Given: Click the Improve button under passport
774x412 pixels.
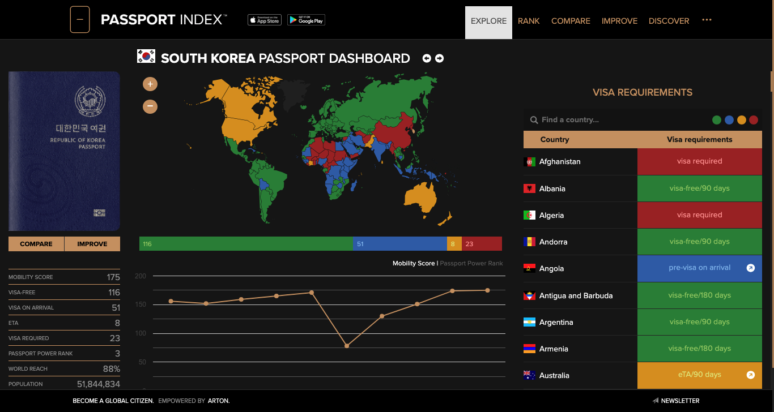Looking at the screenshot, I should (x=92, y=244).
